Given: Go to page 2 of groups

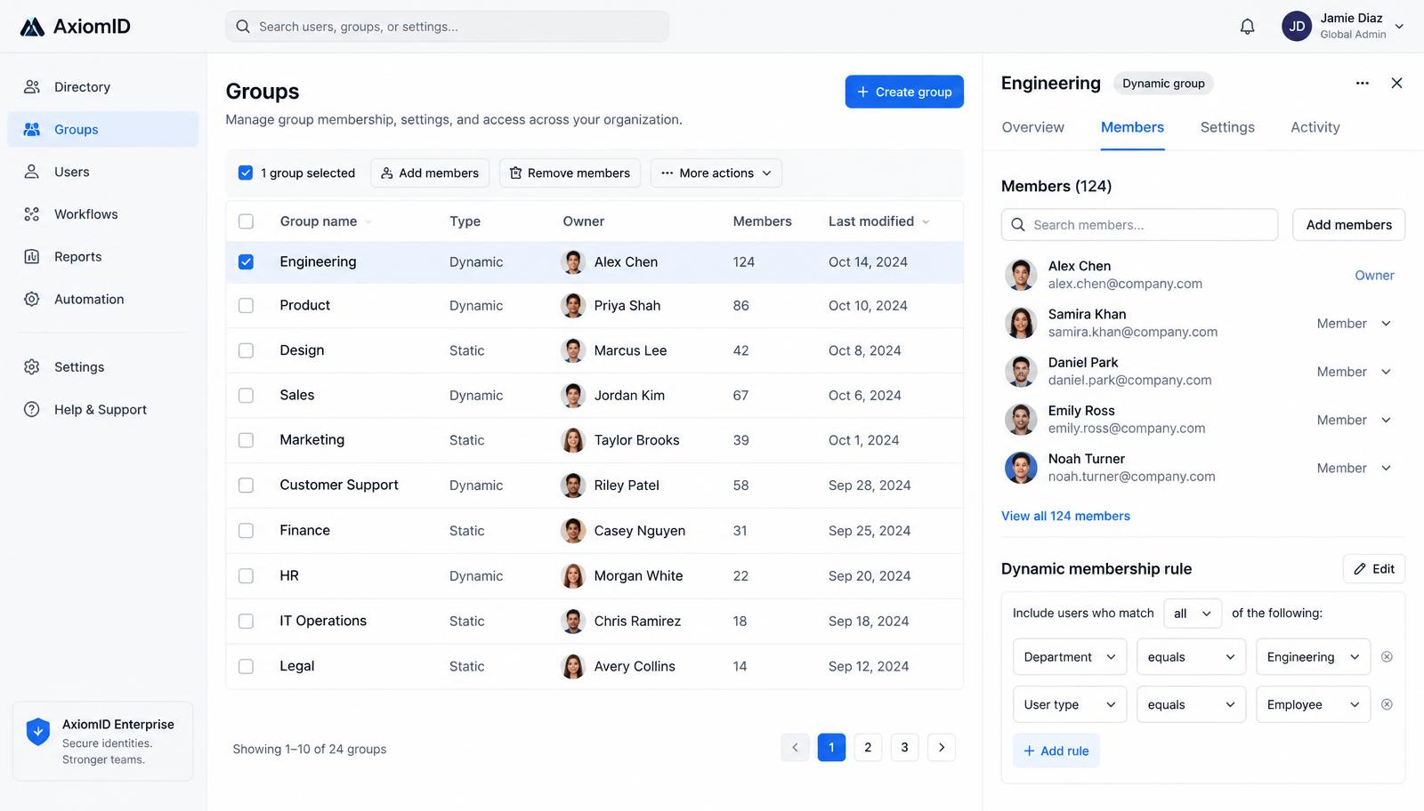Looking at the screenshot, I should coord(868,748).
